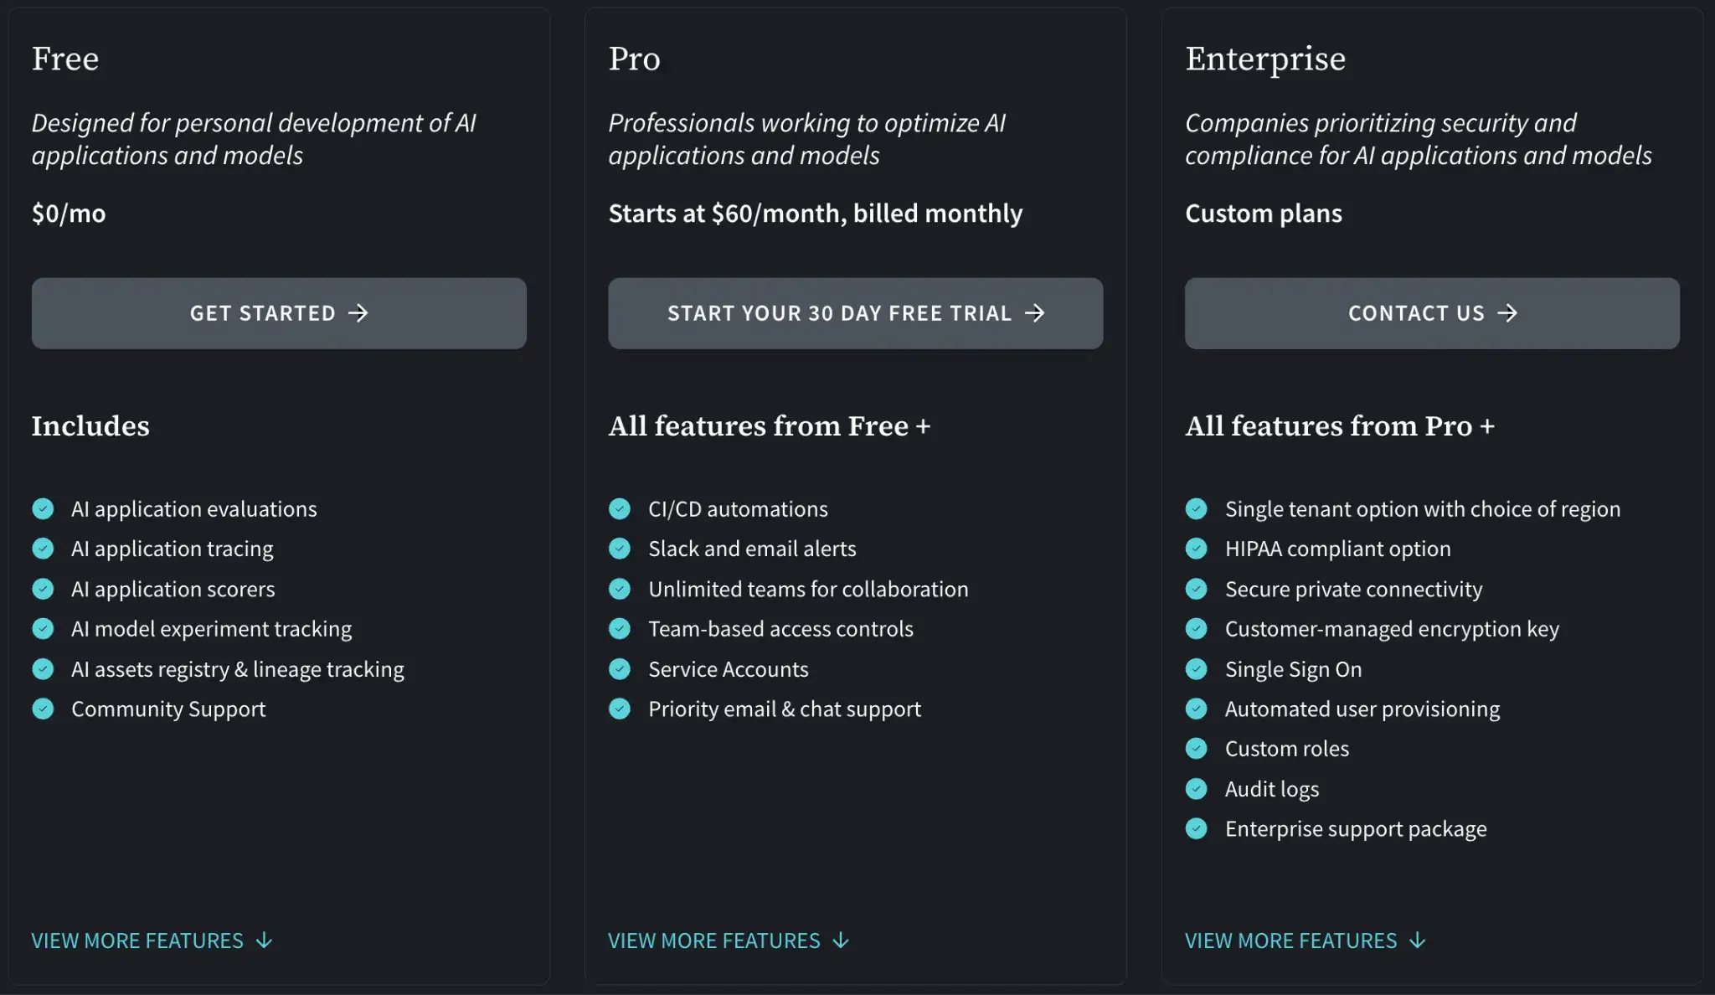Click the Enterprise plan heading
Image resolution: width=1715 pixels, height=995 pixels.
click(x=1264, y=59)
